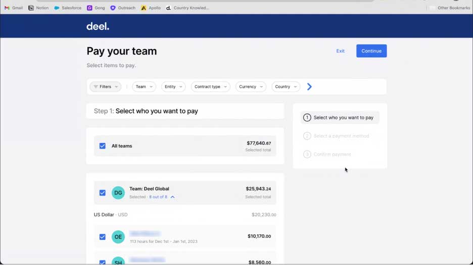Open the Entity filter dropdown
Viewport: 473px width, 265px height.
pyautogui.click(x=173, y=87)
